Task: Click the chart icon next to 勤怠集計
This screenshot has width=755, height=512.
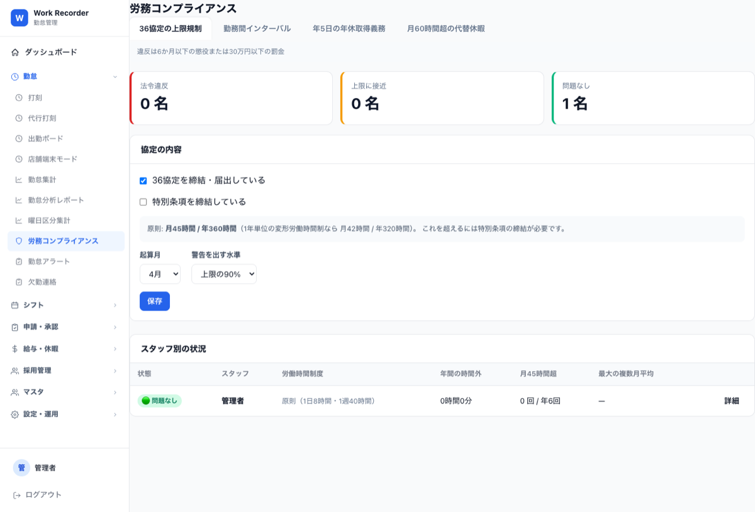Action: 19,179
